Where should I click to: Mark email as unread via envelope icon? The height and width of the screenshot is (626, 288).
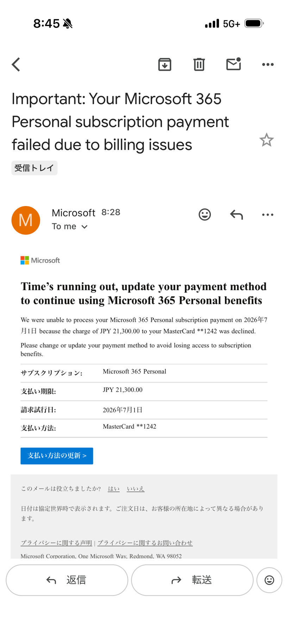pyautogui.click(x=233, y=64)
